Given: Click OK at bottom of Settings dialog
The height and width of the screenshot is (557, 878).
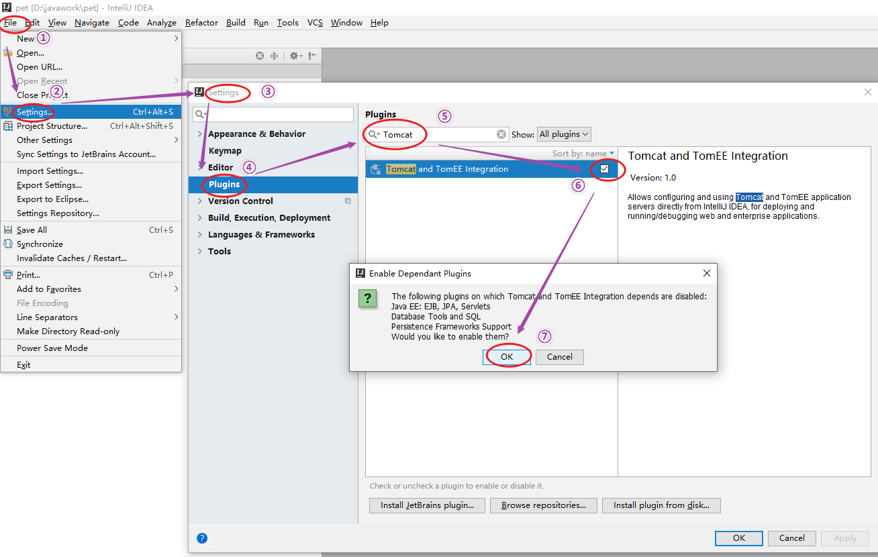Looking at the screenshot, I should click(x=739, y=538).
